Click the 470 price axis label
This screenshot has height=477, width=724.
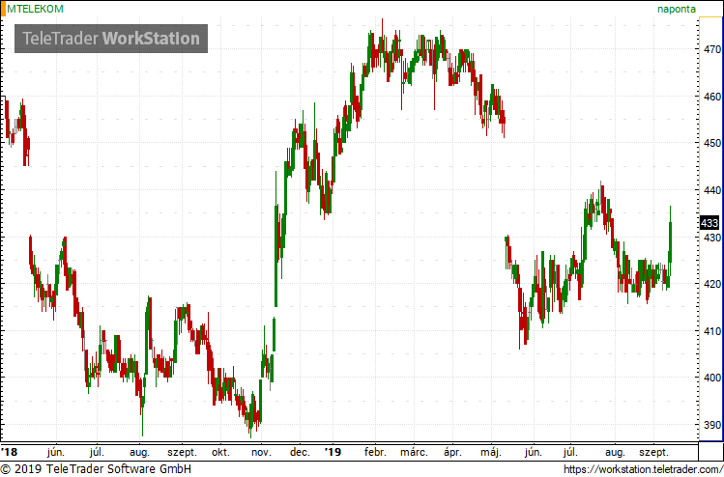[x=711, y=49]
